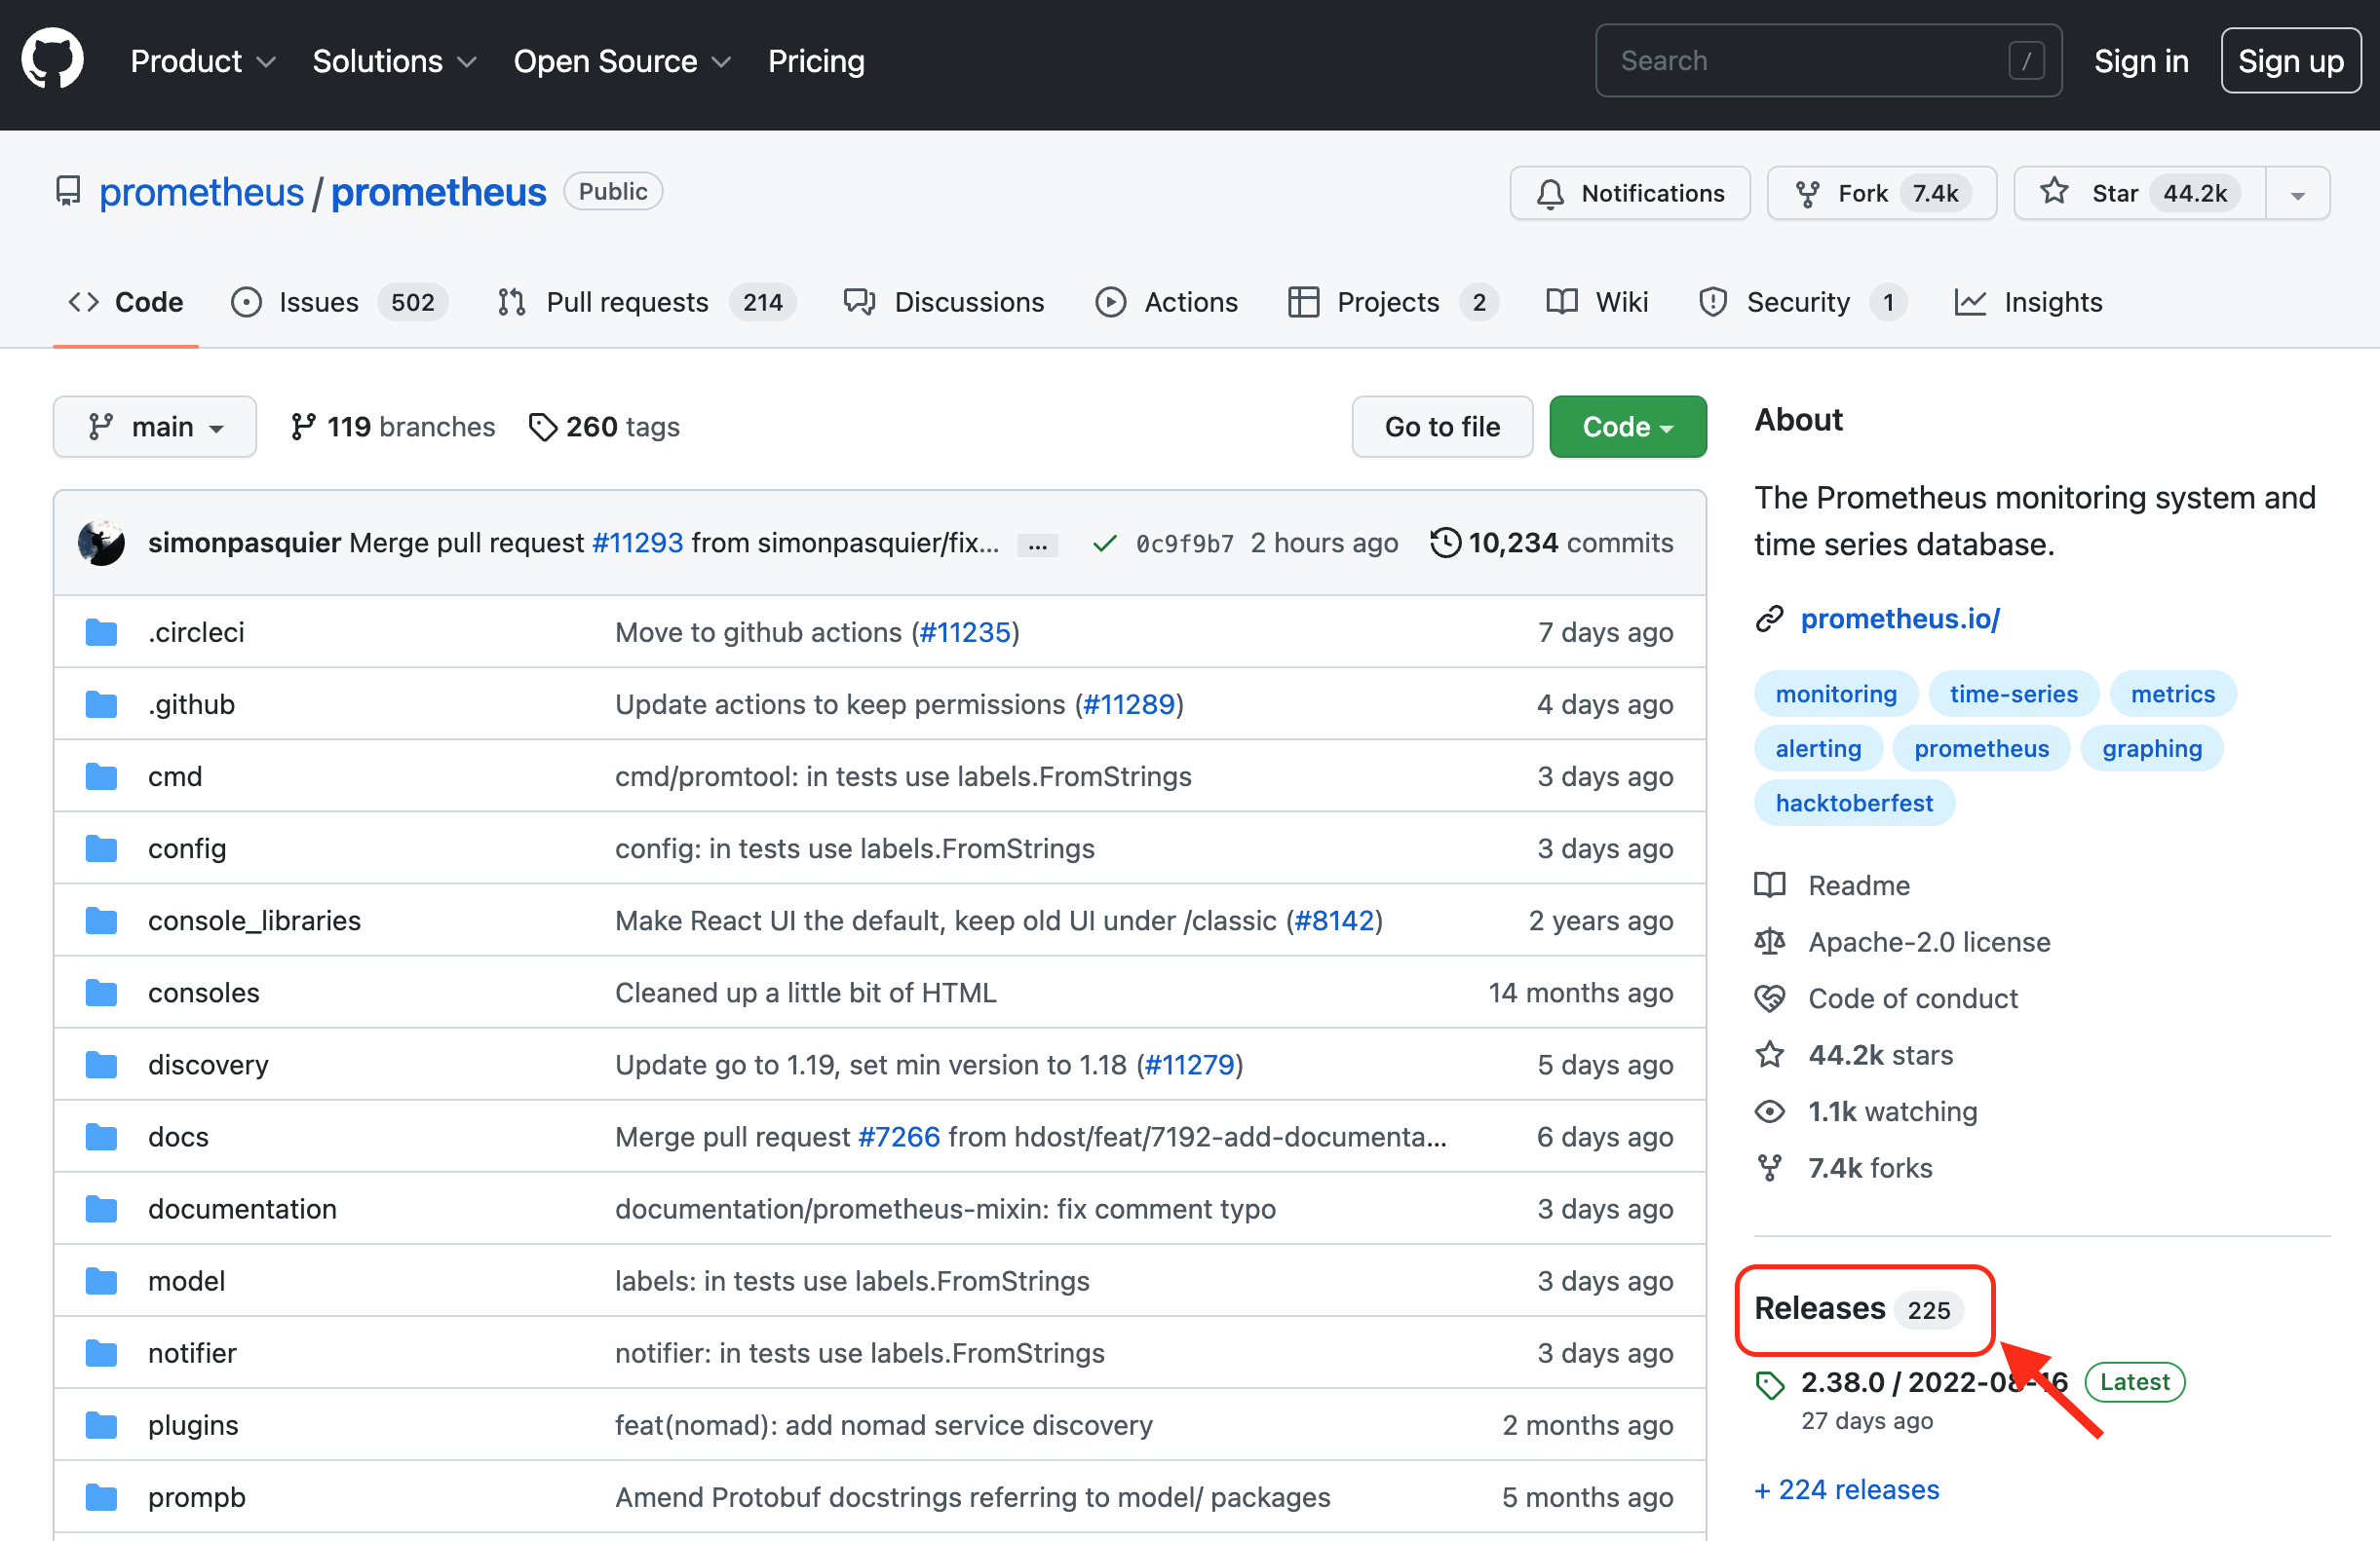Expand the Product menu
The image size is (2380, 1541).
[202, 61]
